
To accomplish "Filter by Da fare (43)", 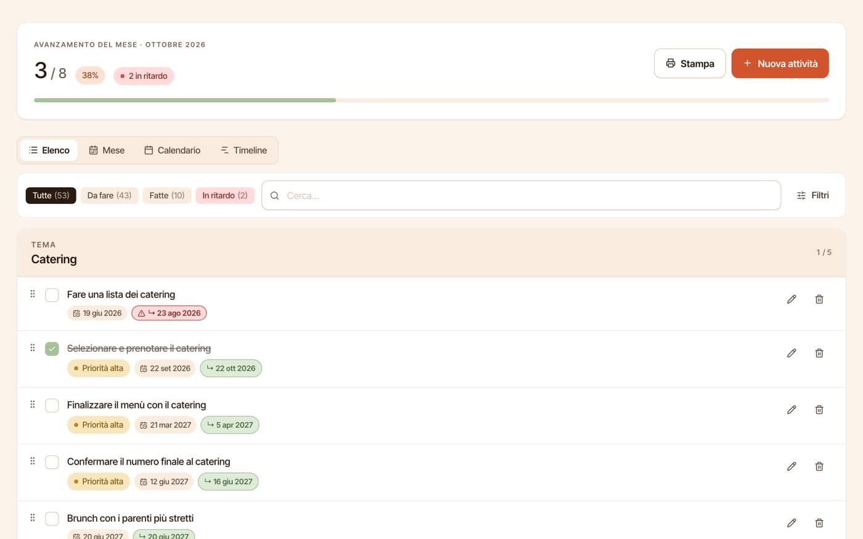I will (x=109, y=195).
